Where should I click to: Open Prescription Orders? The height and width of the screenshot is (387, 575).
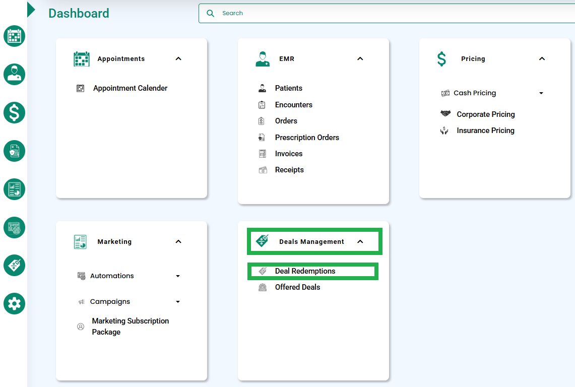pos(307,138)
